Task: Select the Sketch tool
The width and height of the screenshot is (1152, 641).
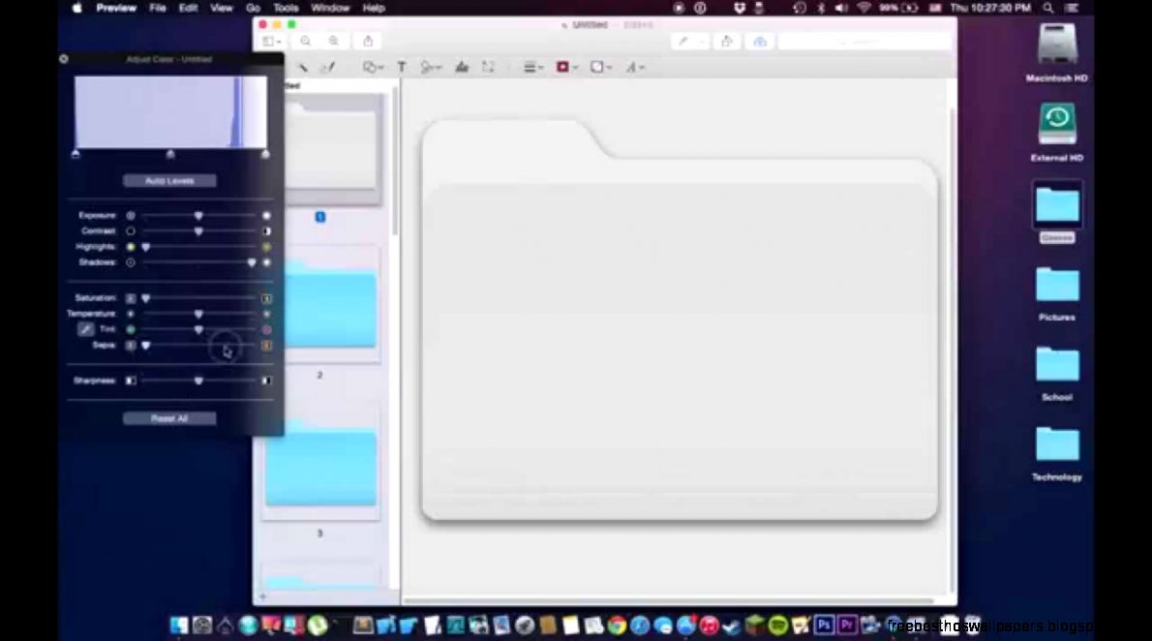Action: coord(329,67)
